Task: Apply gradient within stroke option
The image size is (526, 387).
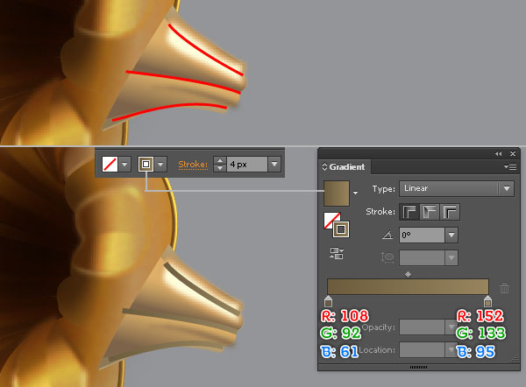Action: click(409, 212)
